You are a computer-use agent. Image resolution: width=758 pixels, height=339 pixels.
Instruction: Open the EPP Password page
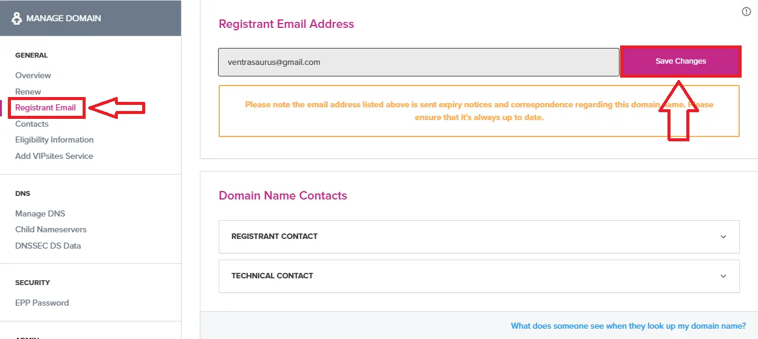coord(42,303)
